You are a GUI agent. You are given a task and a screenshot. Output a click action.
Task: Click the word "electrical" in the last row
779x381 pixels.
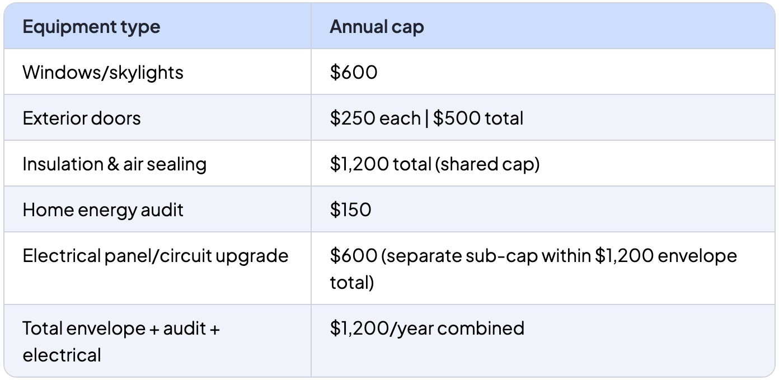coord(62,355)
